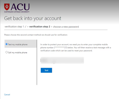Click the first arrow separator between breadcrumb steps

tap(28, 27)
